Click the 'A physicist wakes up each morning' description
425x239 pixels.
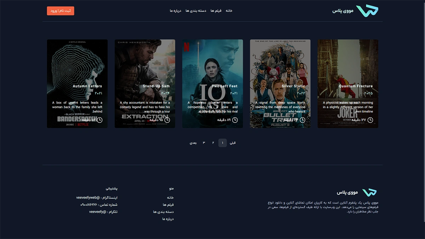click(348, 107)
